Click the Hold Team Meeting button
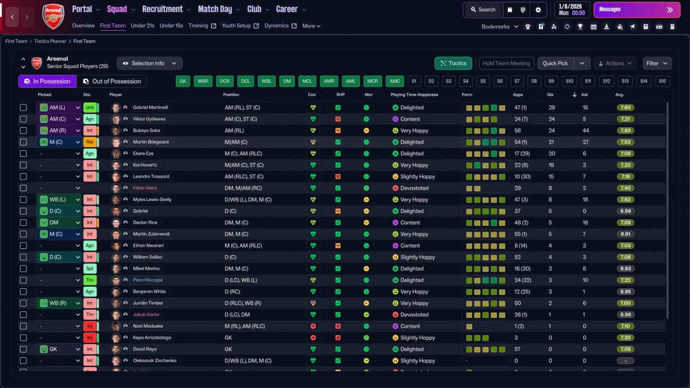The height and width of the screenshot is (388, 690). tap(506, 64)
